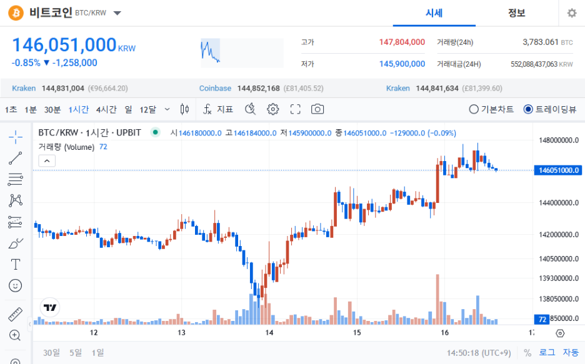585x364 pixels.
Task: Select the 1분 interval
Action: [31, 109]
